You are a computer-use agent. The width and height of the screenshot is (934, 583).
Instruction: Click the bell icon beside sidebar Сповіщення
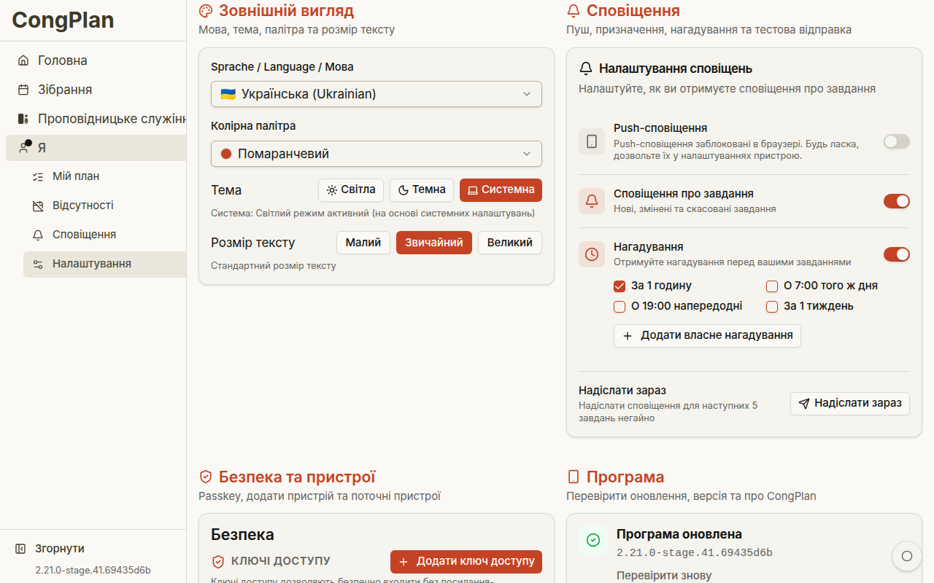(38, 235)
